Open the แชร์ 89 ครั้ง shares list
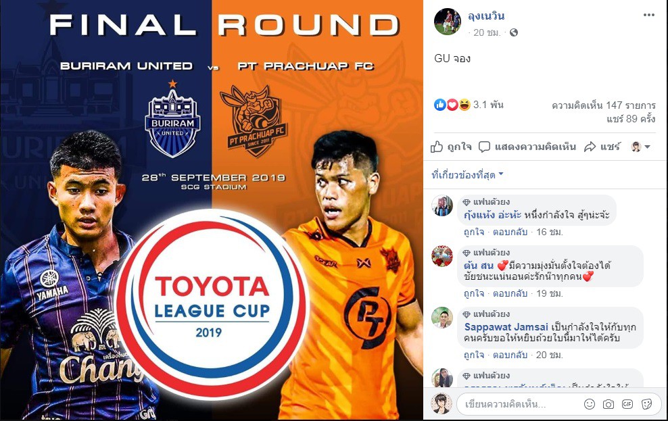Screen dimensions: 668x421 (x=631, y=119)
